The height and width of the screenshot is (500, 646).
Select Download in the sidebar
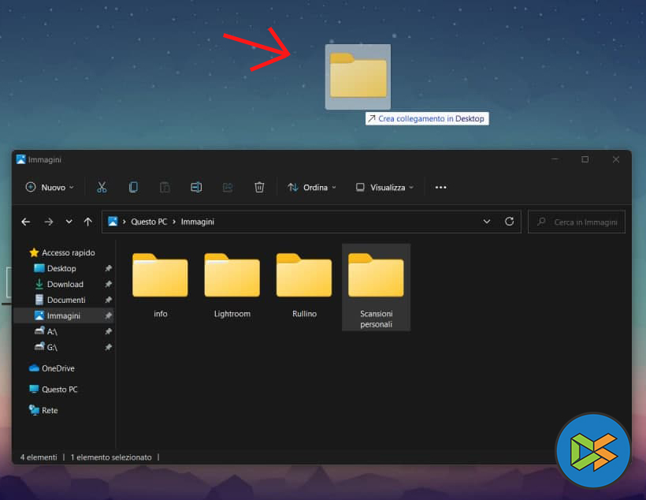(x=65, y=284)
